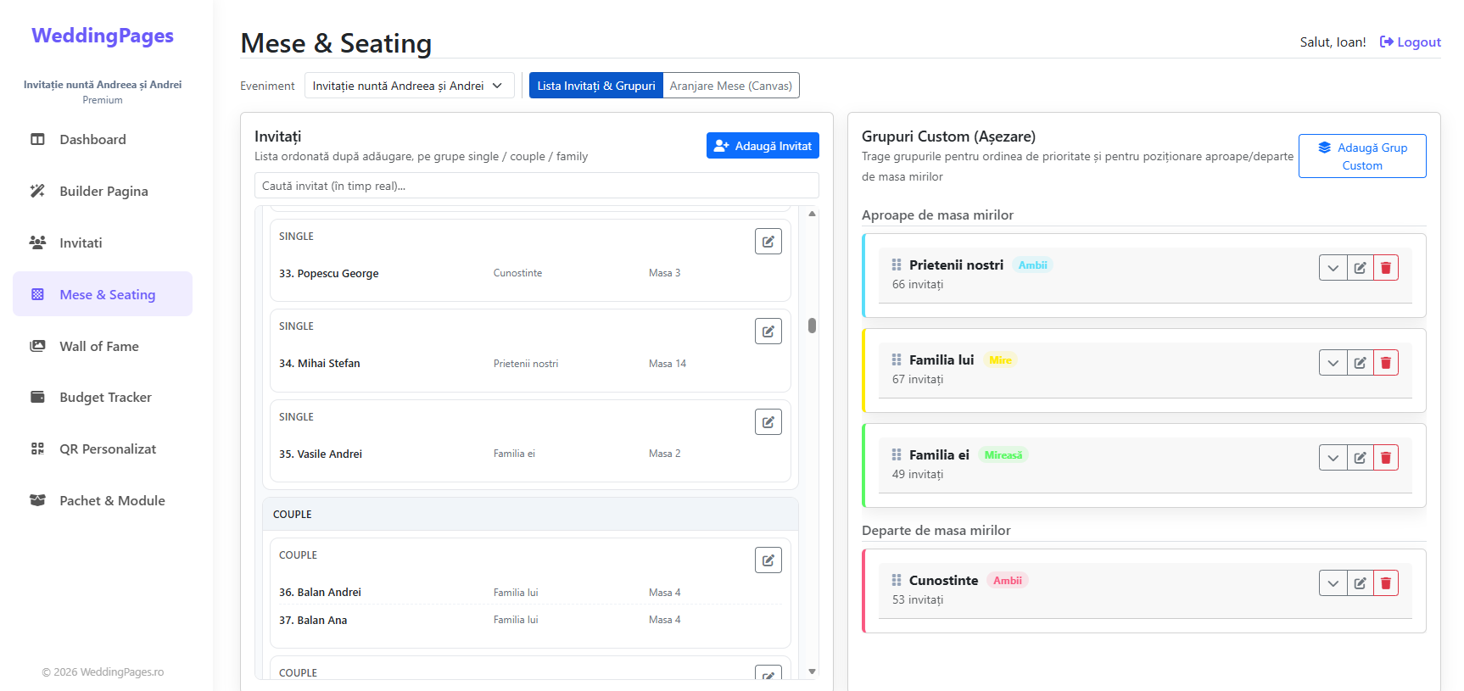Viewport: 1464px width, 691px height.
Task: Select Lista Invitați & Grupuri tab
Action: pyautogui.click(x=595, y=86)
